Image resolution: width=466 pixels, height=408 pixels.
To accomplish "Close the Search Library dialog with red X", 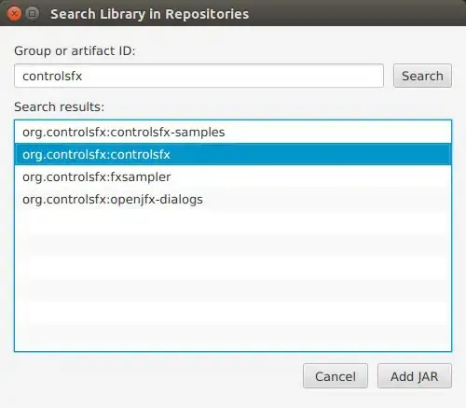I will pyautogui.click(x=14, y=14).
